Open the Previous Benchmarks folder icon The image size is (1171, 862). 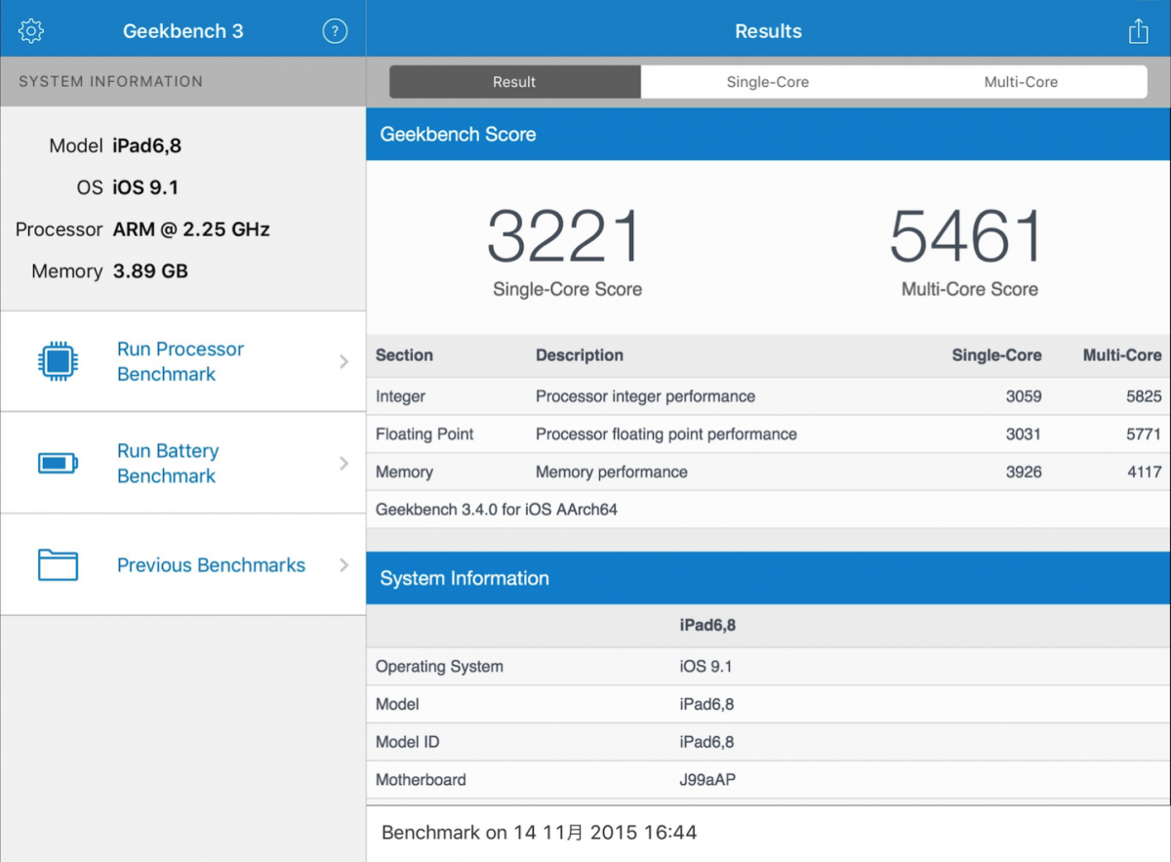[58, 564]
